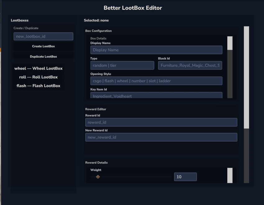Focus the Opening Style input field
This screenshot has height=205, width=264.
coord(156,81)
